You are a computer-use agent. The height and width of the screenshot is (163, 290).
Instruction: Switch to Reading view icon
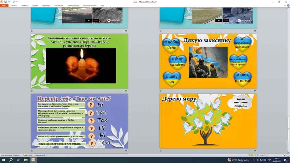point(255,155)
